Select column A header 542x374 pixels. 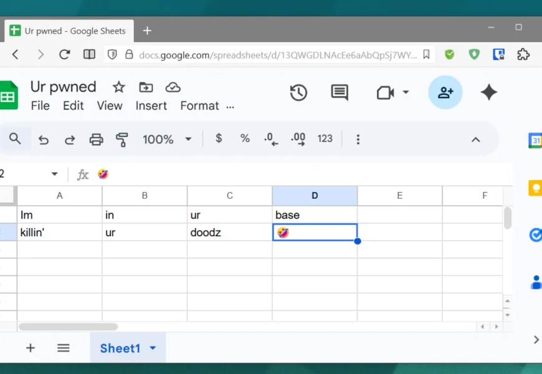(59, 196)
